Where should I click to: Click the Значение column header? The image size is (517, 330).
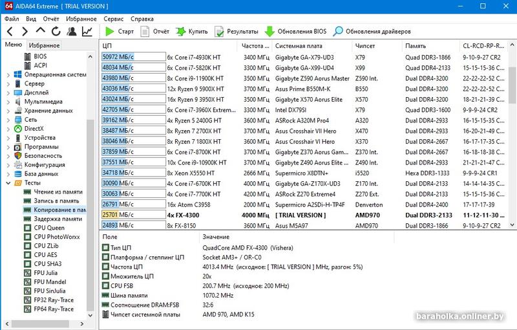(x=297, y=237)
